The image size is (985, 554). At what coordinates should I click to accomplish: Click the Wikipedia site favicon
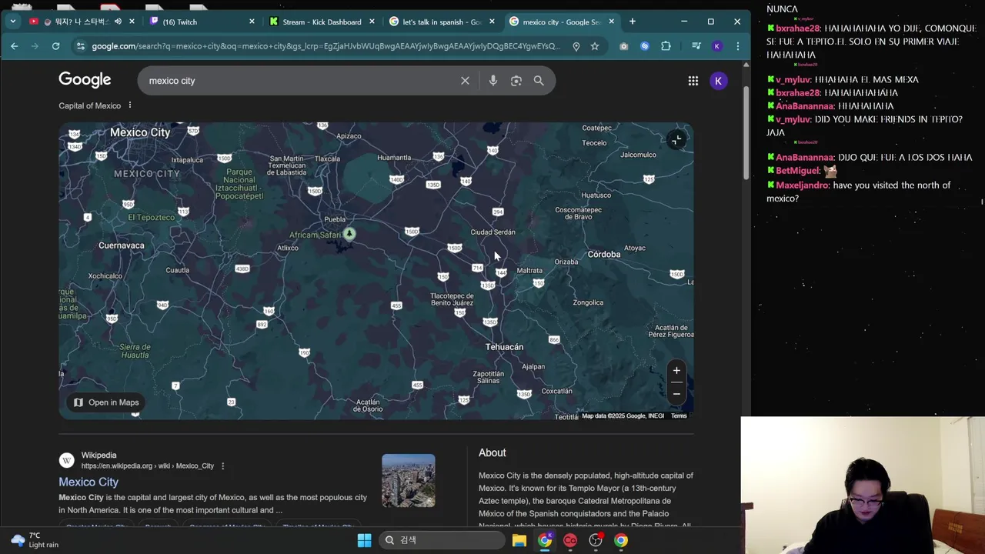pyautogui.click(x=67, y=460)
